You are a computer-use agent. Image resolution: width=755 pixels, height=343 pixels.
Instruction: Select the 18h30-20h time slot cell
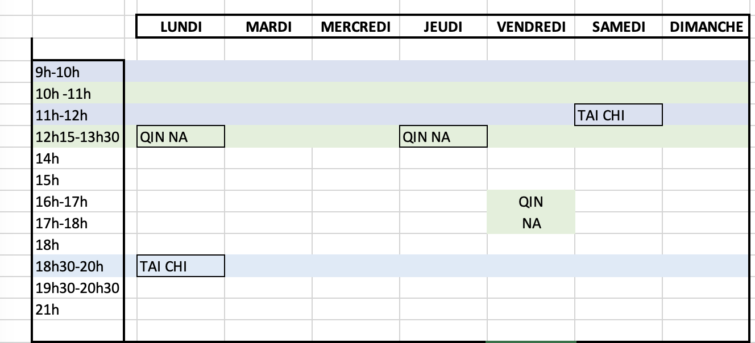tap(78, 266)
